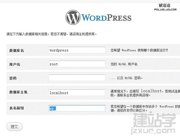Viewport: 180px width, 137px height.
Task: Click the WordPress wordmark text logo
Action: (106, 18)
